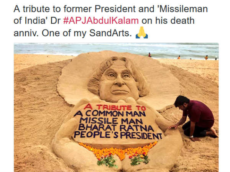Viewport: 230px width, 172px height.
Task: Click the red 'A TRIBUTE TO' lettering
Action: tap(115, 107)
